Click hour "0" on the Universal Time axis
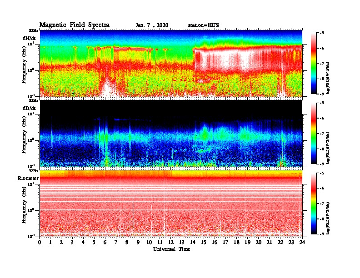 tap(40, 243)
